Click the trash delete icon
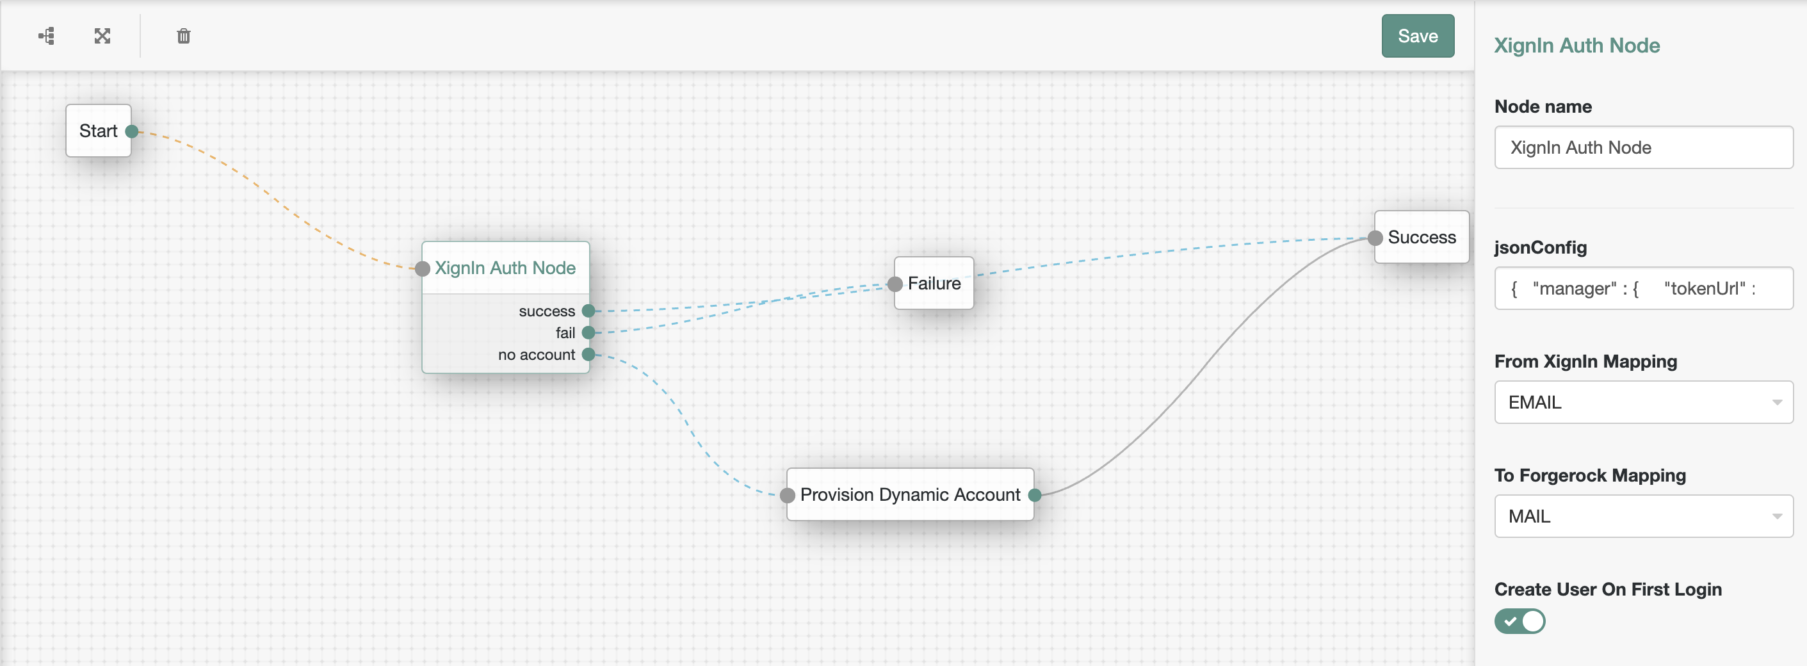1807x666 pixels. point(184,36)
